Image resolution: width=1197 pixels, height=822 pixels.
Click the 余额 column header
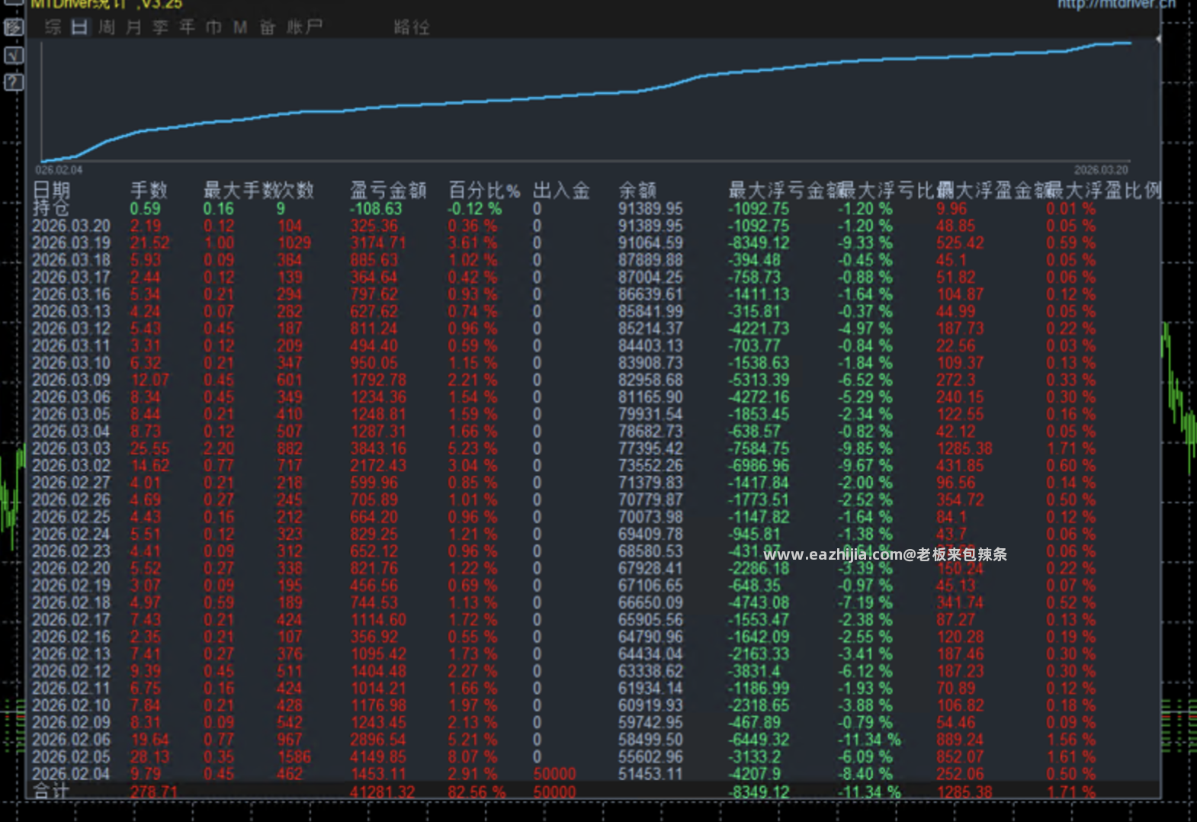tap(637, 190)
